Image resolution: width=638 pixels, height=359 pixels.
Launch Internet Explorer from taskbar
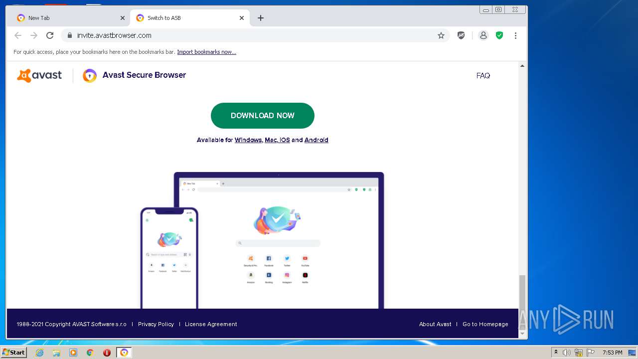pos(40,353)
